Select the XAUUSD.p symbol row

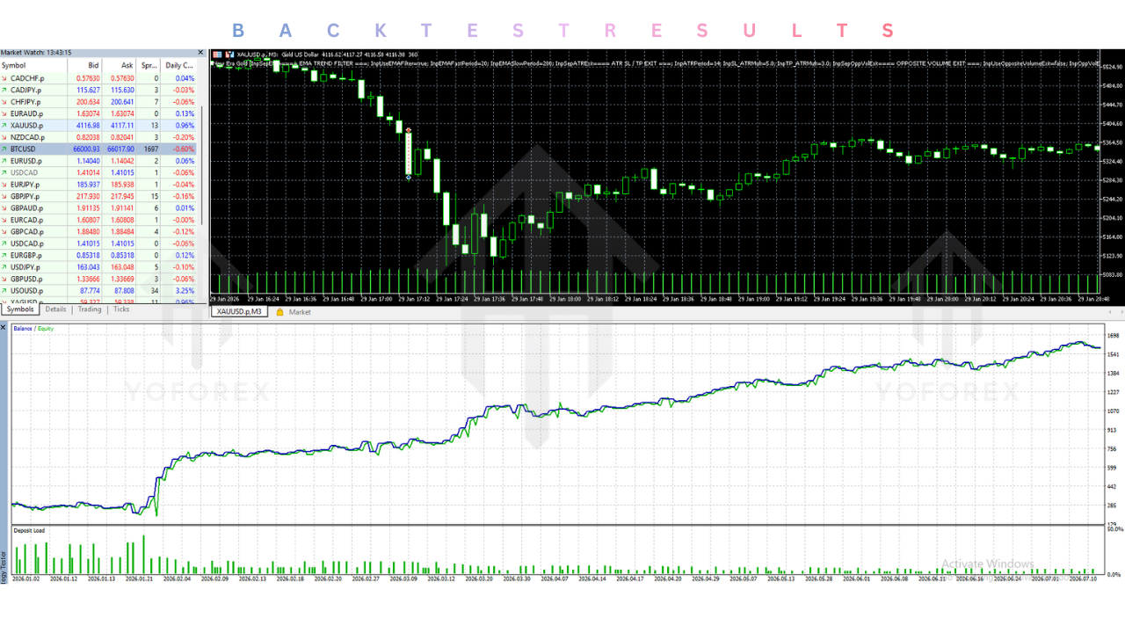click(98, 126)
